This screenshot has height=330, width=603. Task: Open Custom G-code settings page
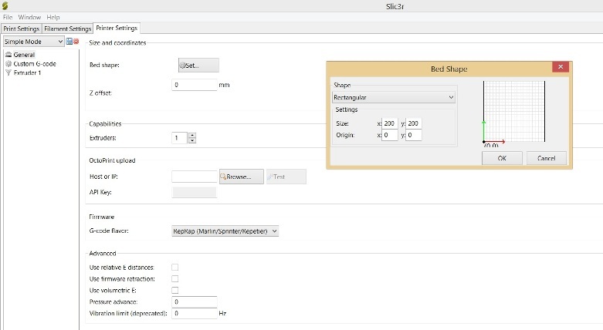[33, 64]
